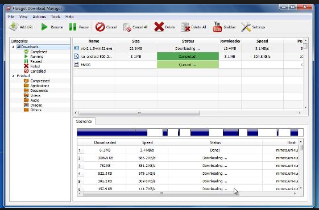This screenshot has width=319, height=210.
Task: Click the light green Queued status bar
Action: tap(188, 64)
